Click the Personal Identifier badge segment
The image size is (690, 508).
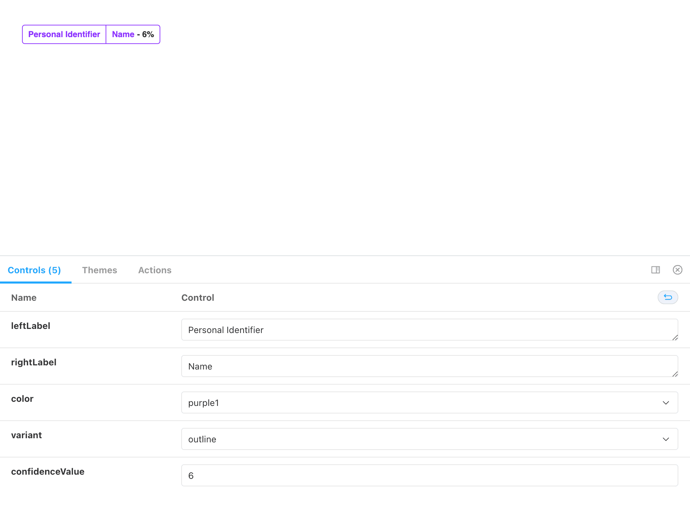click(64, 34)
